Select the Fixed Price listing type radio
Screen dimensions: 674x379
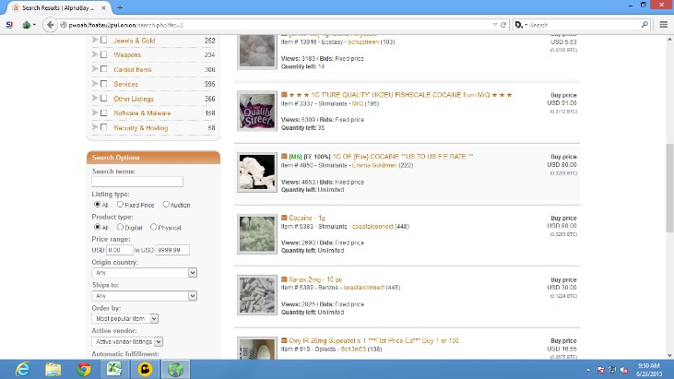[120, 205]
